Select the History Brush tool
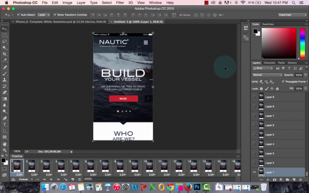Viewport: 309px width, 193px height. coord(5,86)
